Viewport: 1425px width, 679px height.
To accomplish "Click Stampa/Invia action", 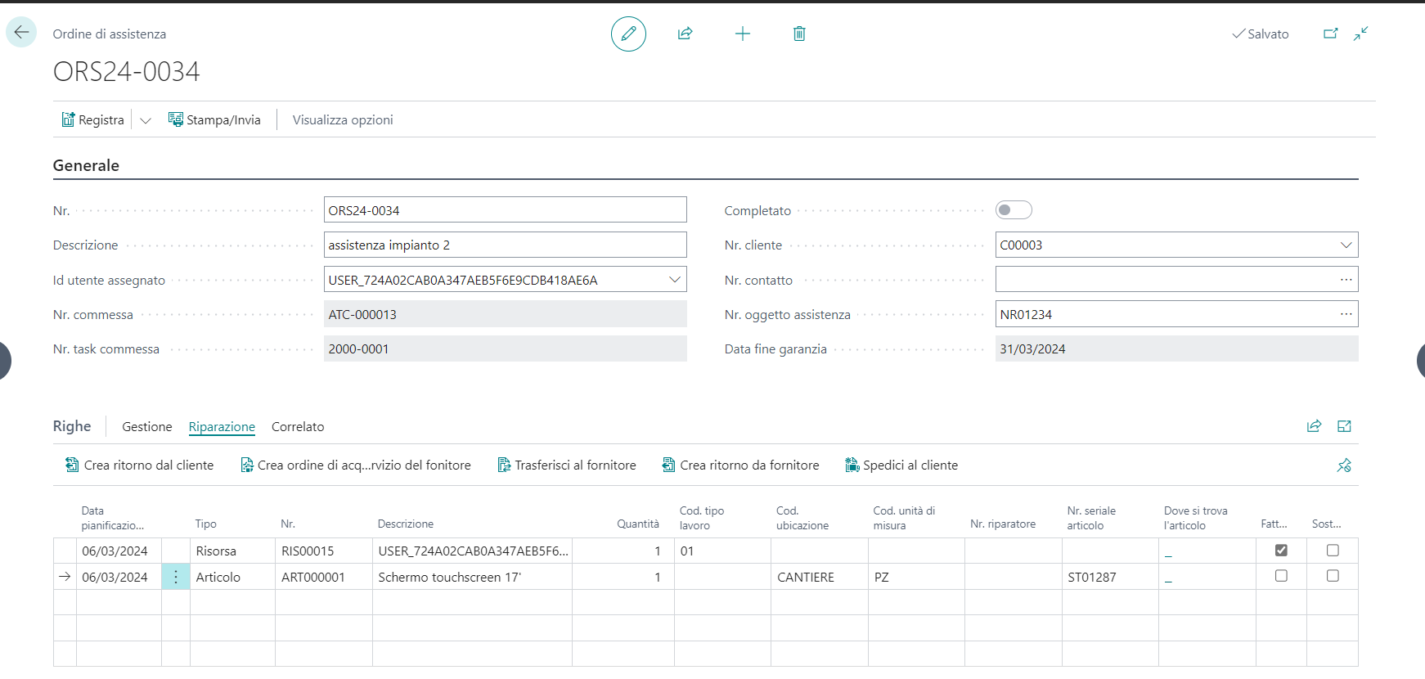I will tap(214, 119).
